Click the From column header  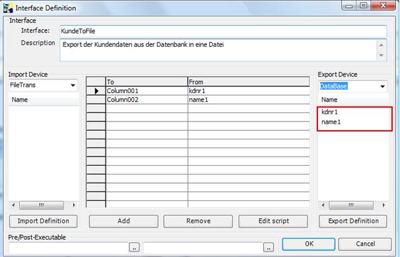[249, 82]
